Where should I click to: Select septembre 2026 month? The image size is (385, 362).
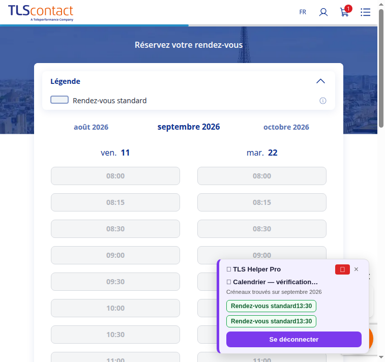tap(189, 127)
